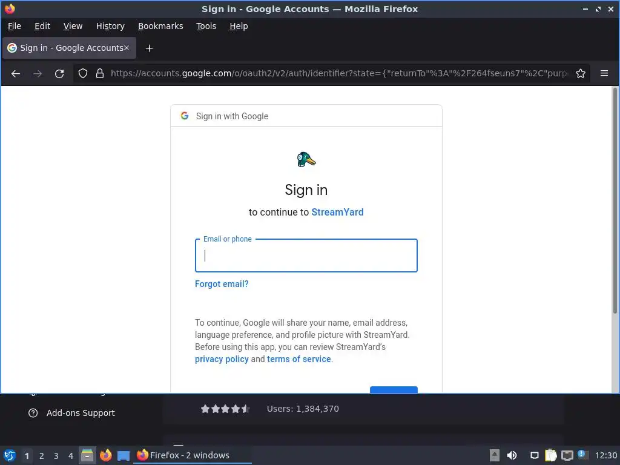Switch to workspace 2
Viewport: 620px width, 465px height.
pos(42,456)
